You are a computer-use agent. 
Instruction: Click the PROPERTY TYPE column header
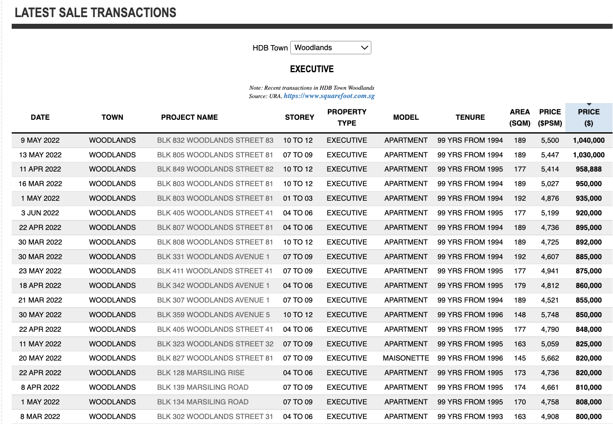(x=347, y=117)
